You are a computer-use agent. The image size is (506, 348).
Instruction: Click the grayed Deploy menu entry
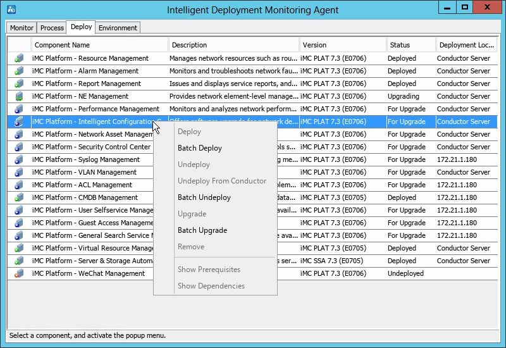pyautogui.click(x=189, y=132)
